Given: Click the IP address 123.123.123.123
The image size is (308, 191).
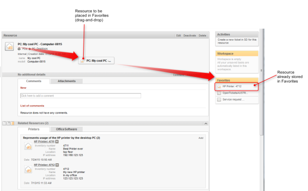Looking at the screenshot, I should click(x=73, y=179).
